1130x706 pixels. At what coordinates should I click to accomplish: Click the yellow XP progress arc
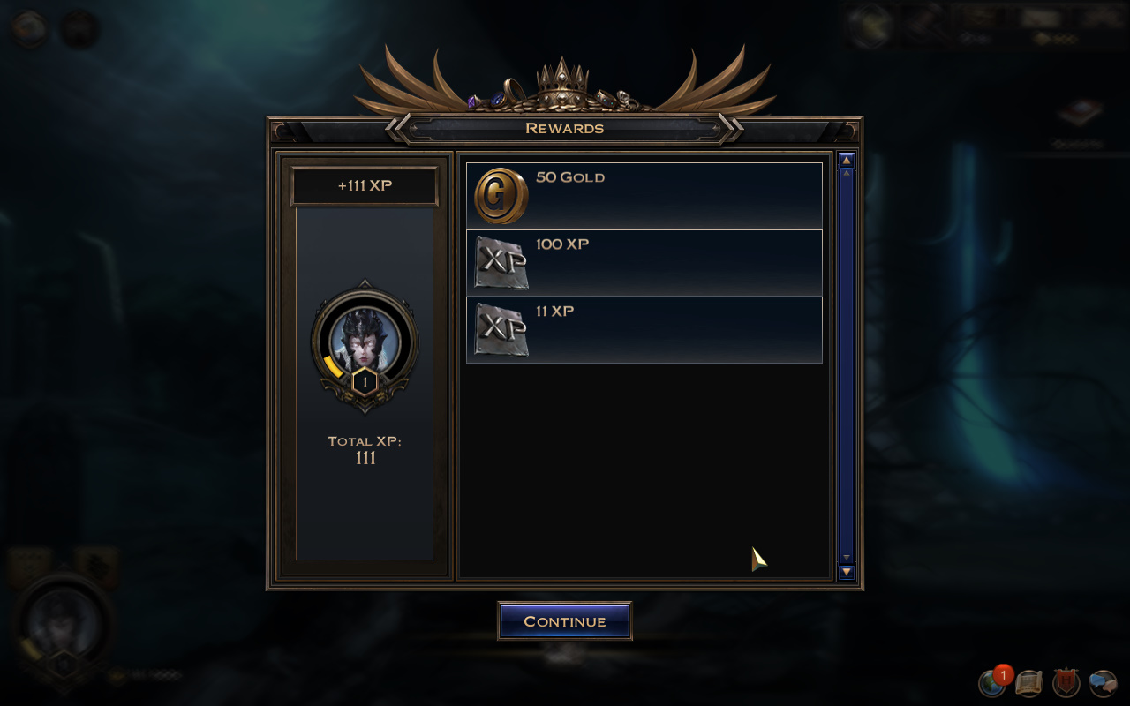pyautogui.click(x=332, y=365)
